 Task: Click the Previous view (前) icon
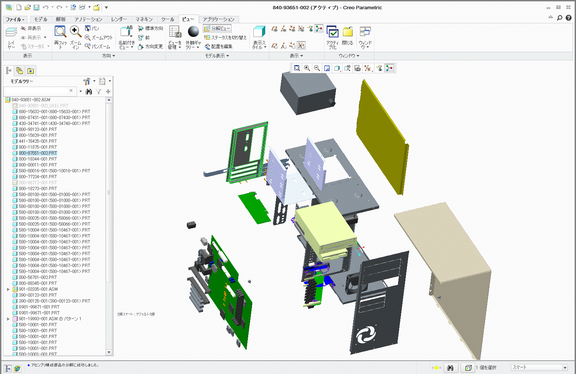[x=144, y=38]
